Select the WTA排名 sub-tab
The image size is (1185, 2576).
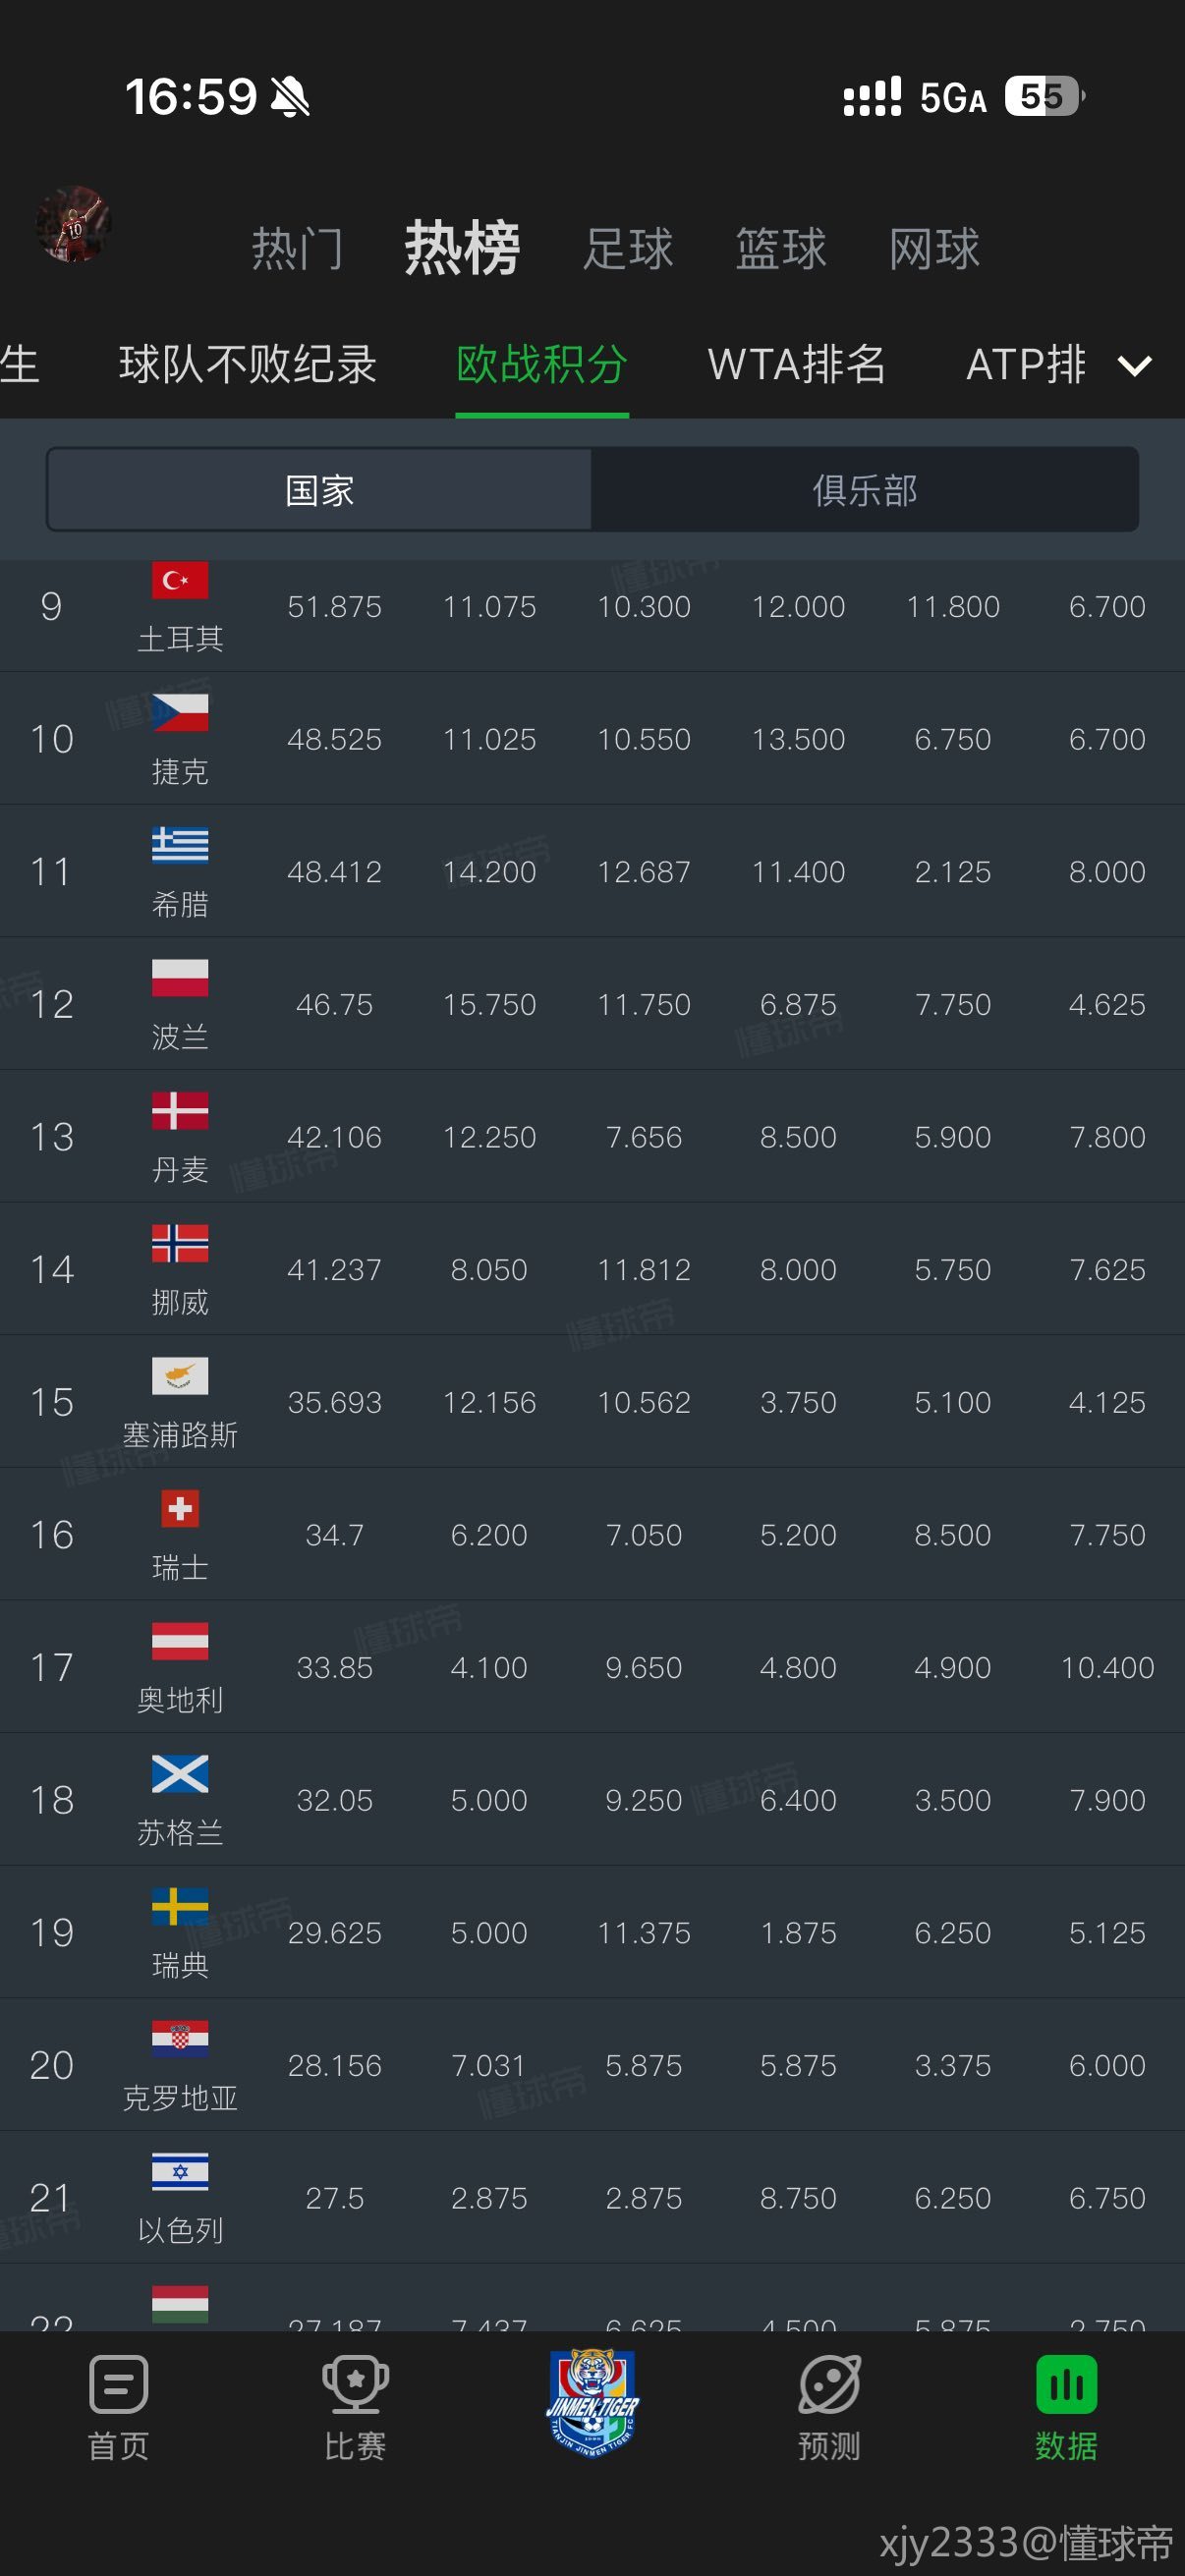796,364
